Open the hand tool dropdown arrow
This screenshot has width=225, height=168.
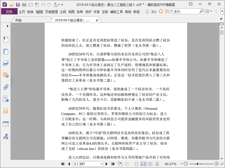(59, 5)
